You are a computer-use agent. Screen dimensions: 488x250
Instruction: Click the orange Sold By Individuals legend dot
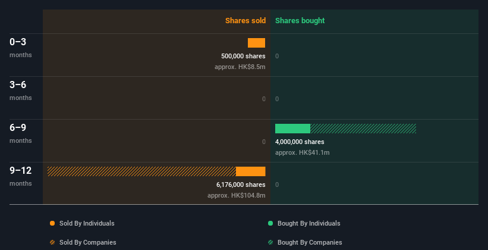pyautogui.click(x=52, y=223)
